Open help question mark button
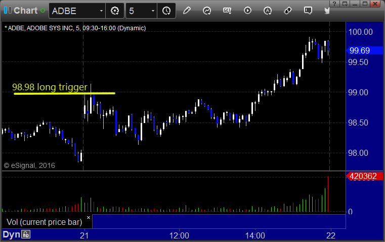This screenshot has height=242, width=385. tap(334, 4)
